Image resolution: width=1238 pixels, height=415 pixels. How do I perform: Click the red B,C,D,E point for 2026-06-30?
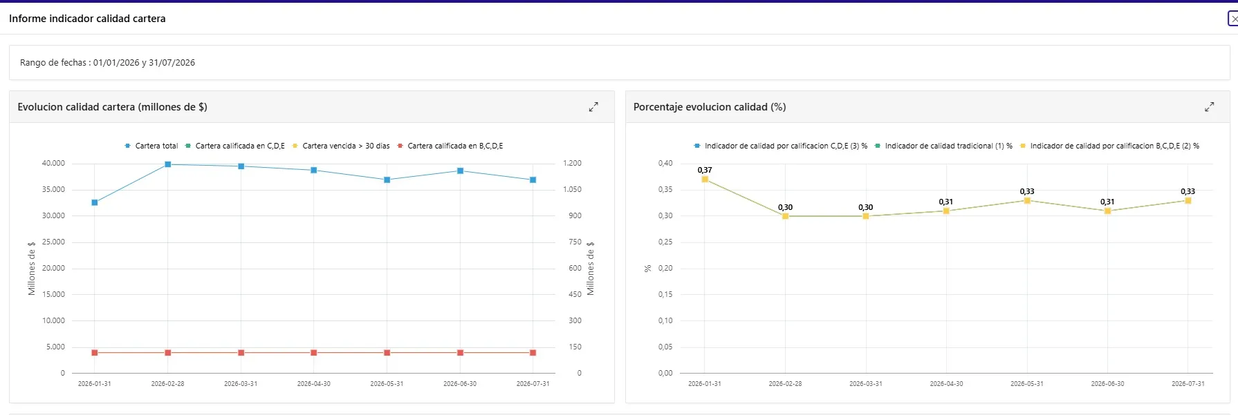pos(461,353)
